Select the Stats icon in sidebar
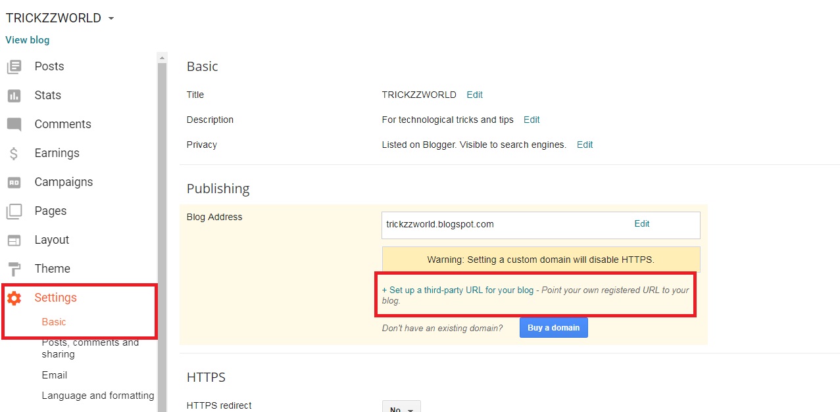Viewport: 840px width, 412px height. tap(14, 95)
